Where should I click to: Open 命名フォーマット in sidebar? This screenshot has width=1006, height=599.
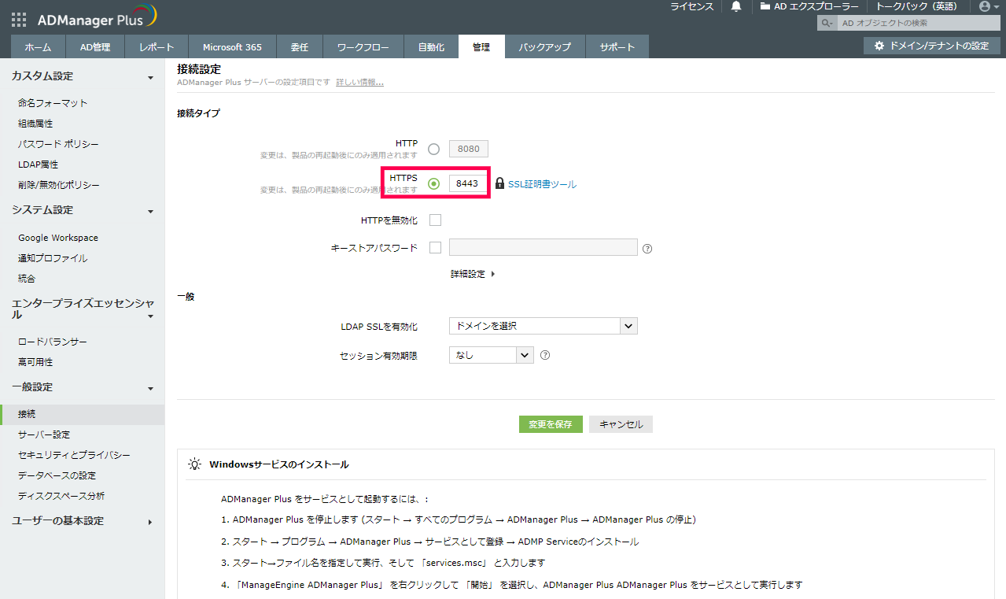(53, 103)
